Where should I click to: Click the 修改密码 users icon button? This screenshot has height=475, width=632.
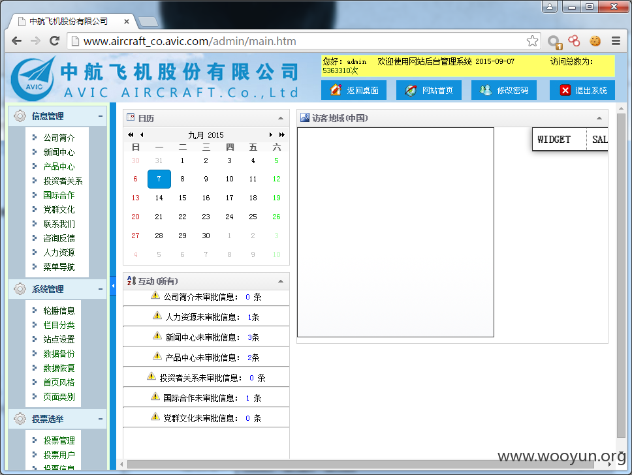(503, 90)
